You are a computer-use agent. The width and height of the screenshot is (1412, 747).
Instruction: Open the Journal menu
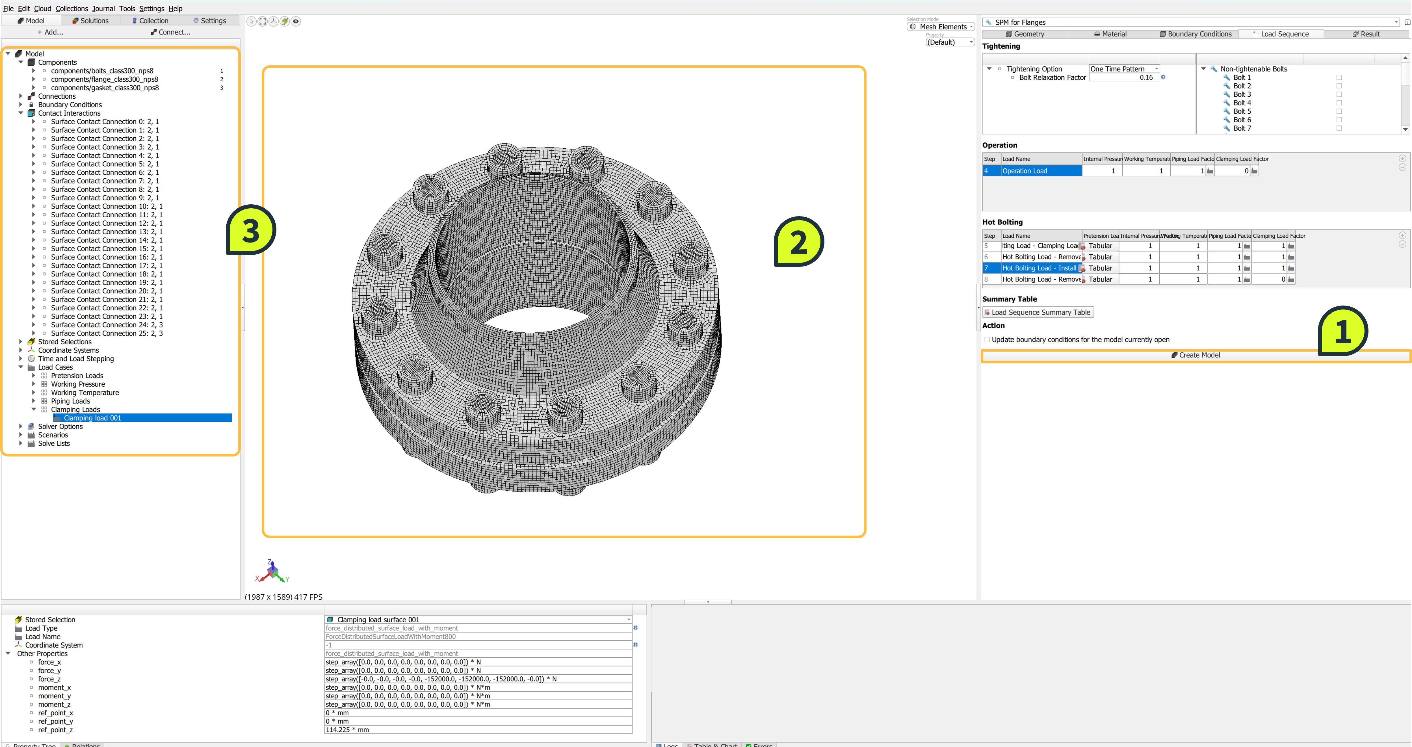(x=103, y=8)
